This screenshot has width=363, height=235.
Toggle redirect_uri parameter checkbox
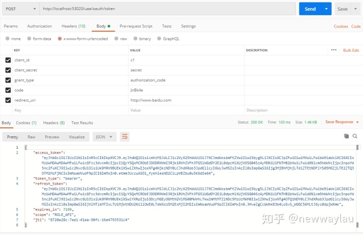click(x=8, y=100)
